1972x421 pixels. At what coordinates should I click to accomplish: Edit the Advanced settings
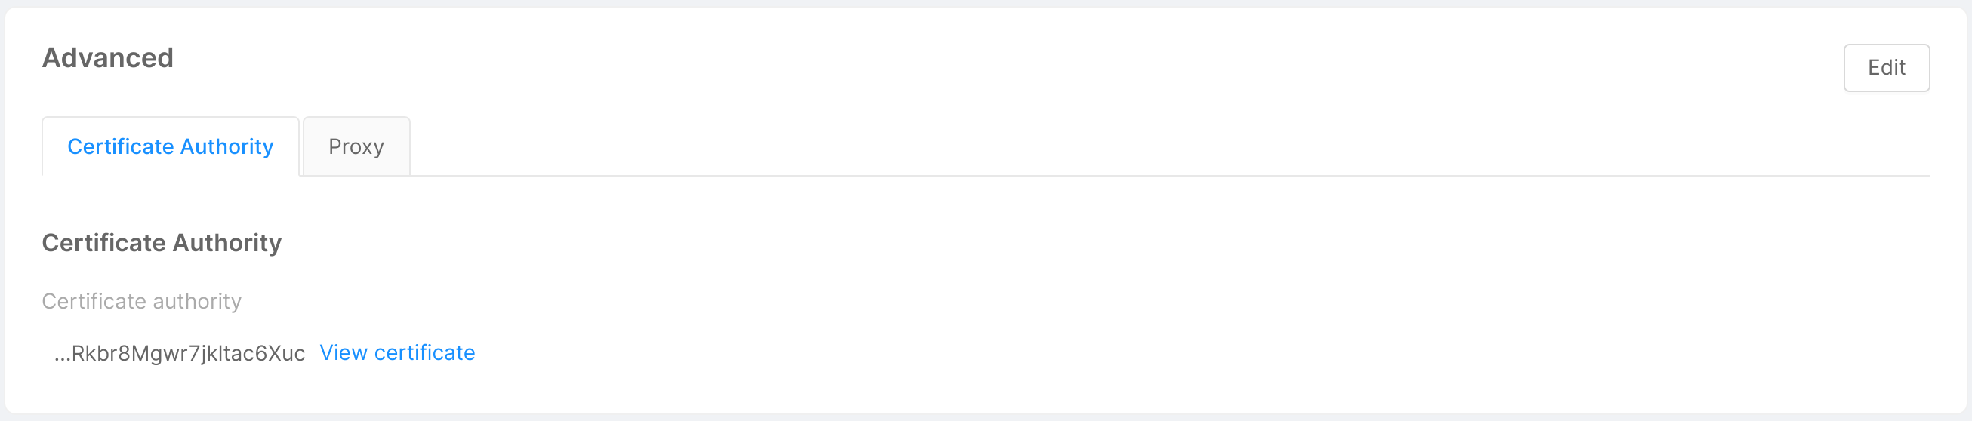point(1885,67)
